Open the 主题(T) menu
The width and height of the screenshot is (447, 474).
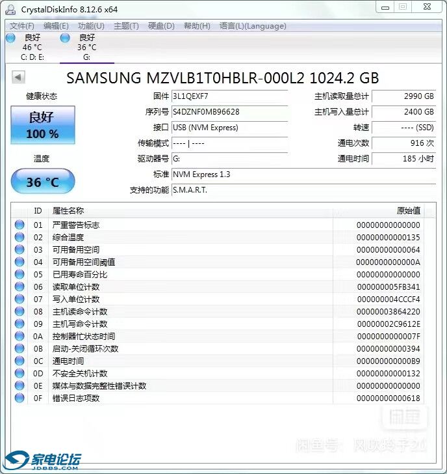(126, 26)
